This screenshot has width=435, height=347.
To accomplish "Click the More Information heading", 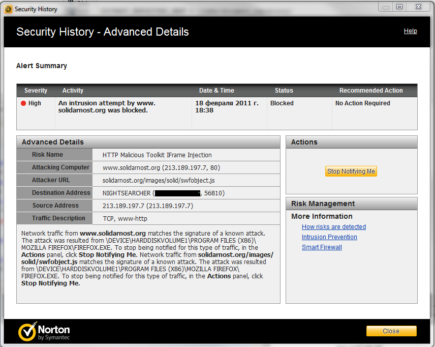I will [322, 216].
